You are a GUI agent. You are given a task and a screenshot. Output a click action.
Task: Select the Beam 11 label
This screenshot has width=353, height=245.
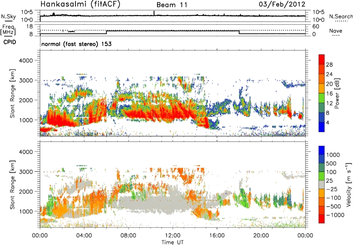pos(172,5)
